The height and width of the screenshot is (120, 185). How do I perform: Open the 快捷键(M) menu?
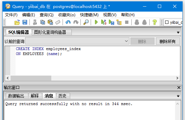click(x=89, y=15)
